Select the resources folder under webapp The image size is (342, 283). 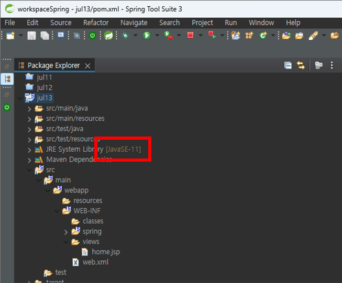(87, 201)
